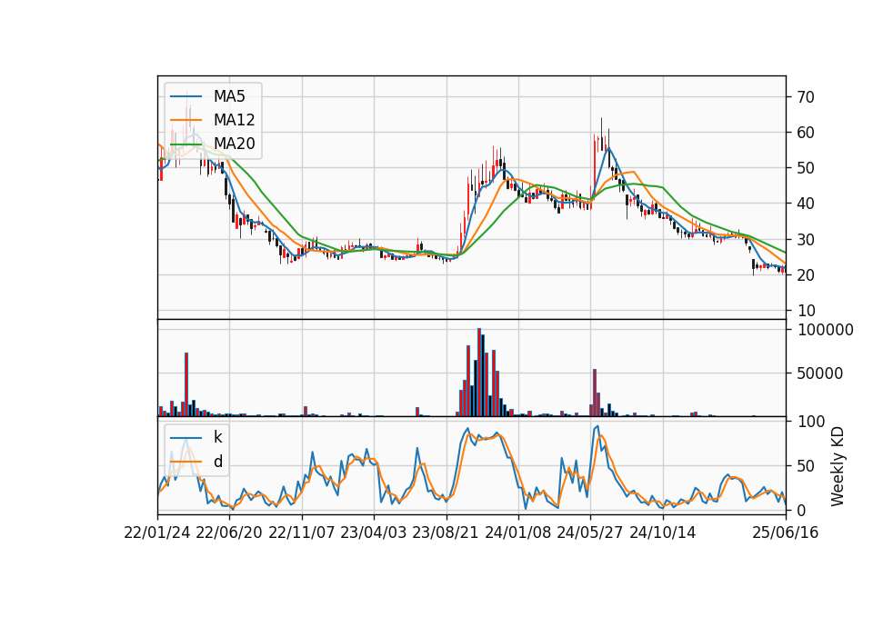Image resolution: width=873 pixels, height=627 pixels.
Task: Click the 24/10/14 date label
Action: tap(663, 532)
